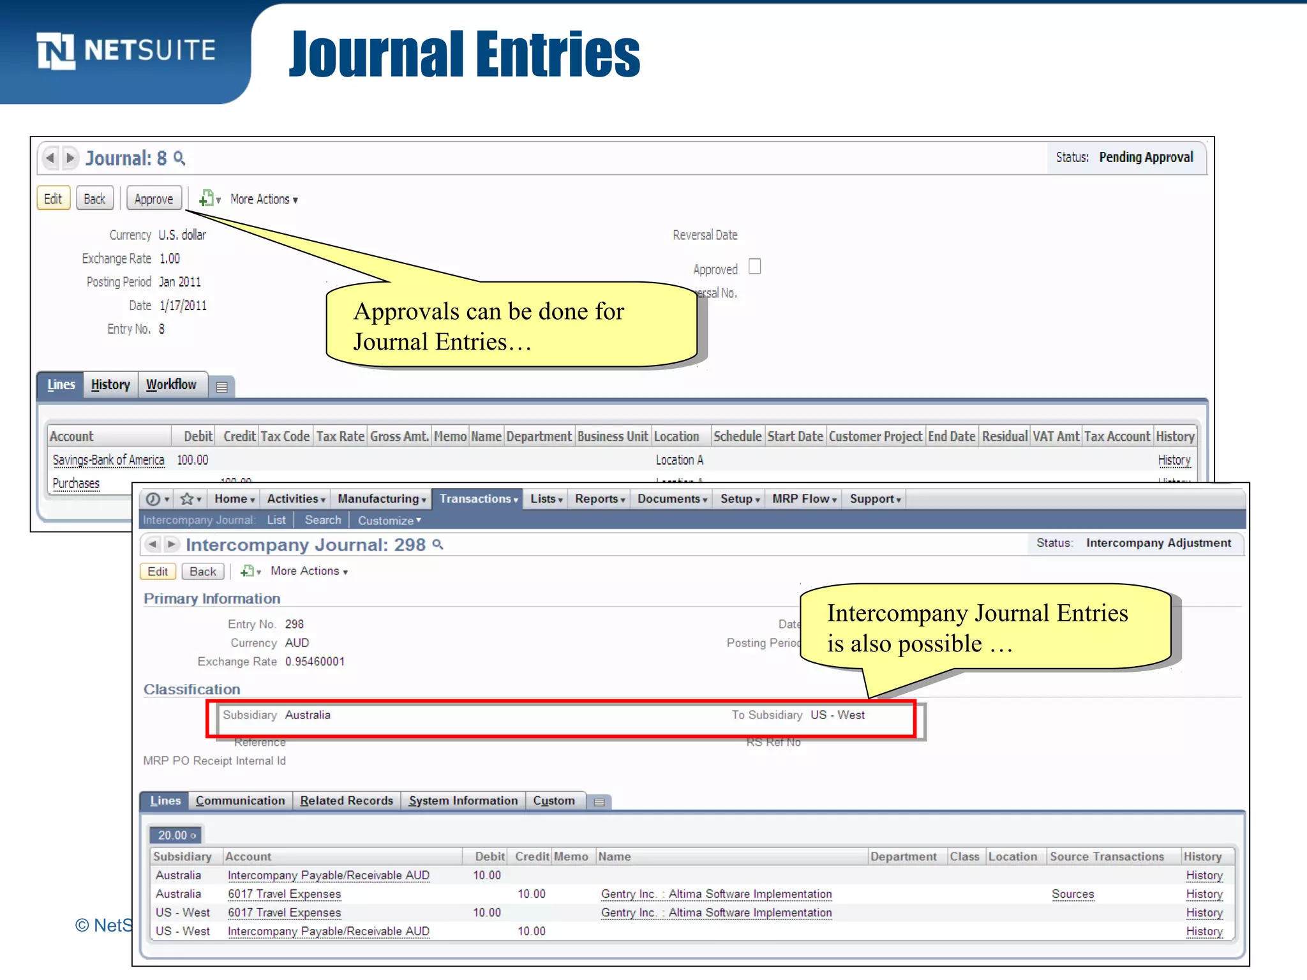This screenshot has width=1307, height=980.
Task: Open the Communication tab
Action: [240, 801]
